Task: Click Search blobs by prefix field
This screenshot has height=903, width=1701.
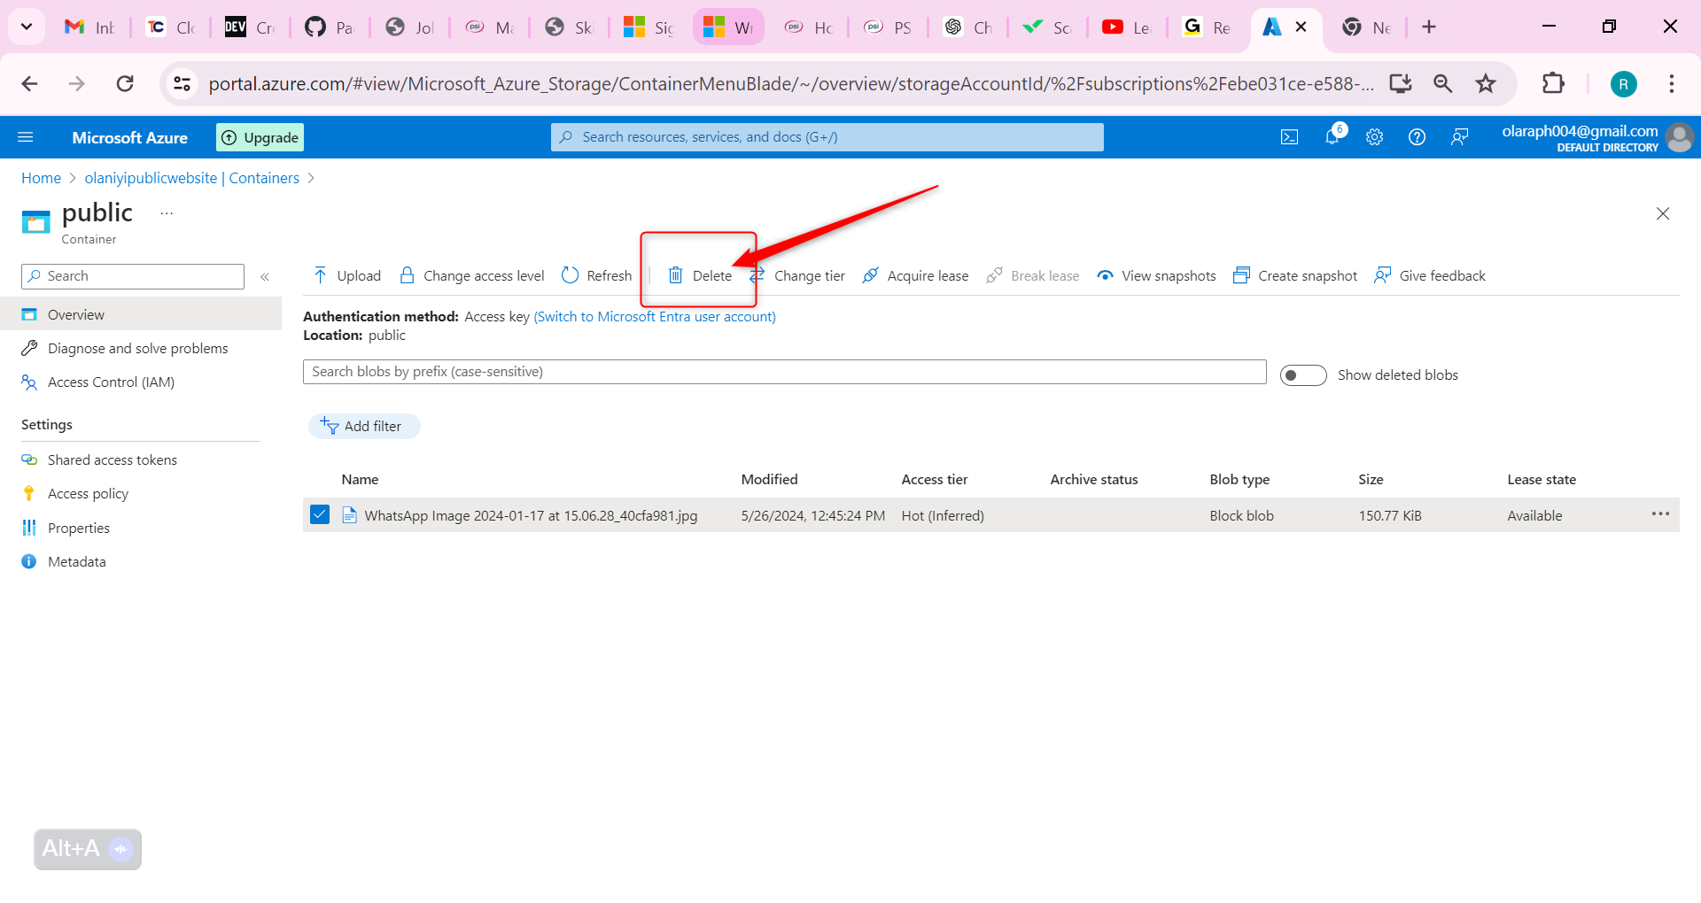Action: 785,372
